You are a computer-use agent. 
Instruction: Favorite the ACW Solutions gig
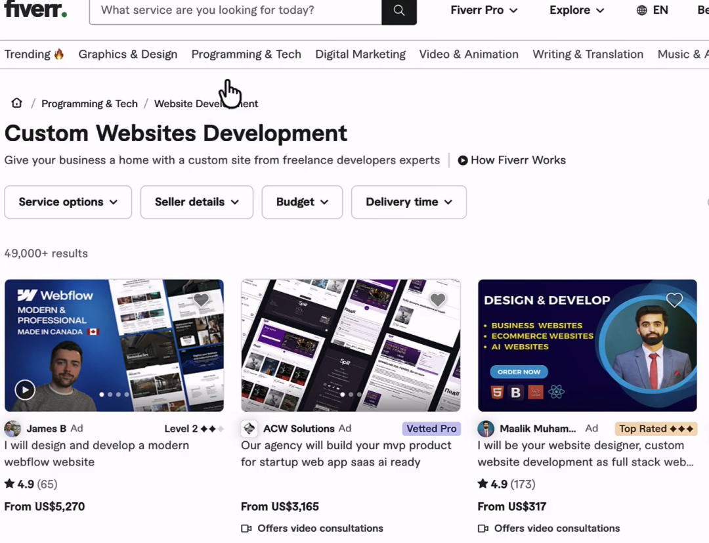tap(438, 300)
